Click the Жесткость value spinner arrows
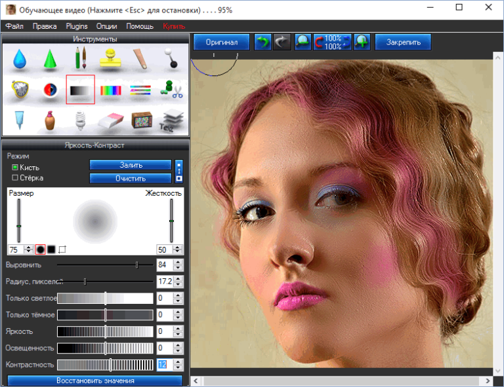Viewport: 504px width, 387px height. pos(178,249)
